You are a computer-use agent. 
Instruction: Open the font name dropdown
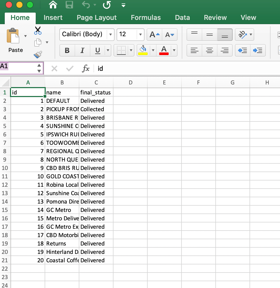[110, 35]
